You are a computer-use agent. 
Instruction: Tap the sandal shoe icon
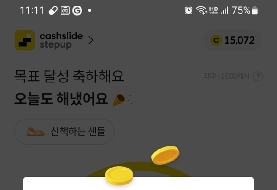pyautogui.click(x=36, y=132)
